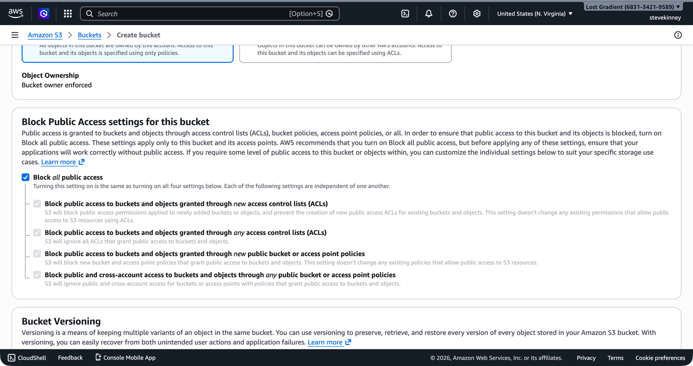The image size is (693, 366).
Task: Go to Buckets breadcrumb
Action: [90, 35]
